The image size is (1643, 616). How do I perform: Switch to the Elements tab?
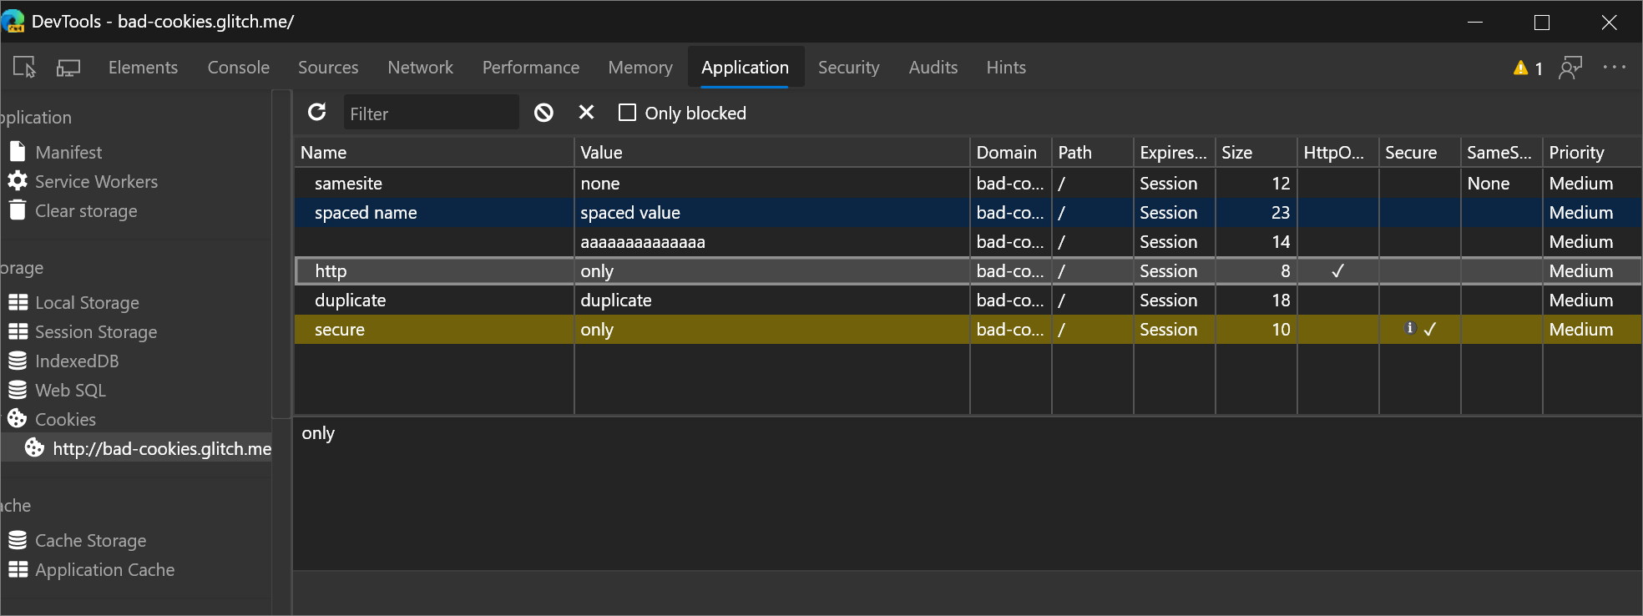(x=143, y=68)
